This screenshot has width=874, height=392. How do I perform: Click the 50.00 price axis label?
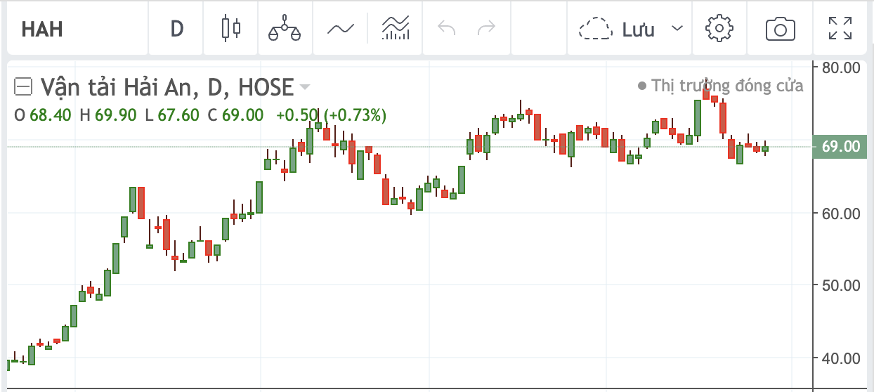840,285
